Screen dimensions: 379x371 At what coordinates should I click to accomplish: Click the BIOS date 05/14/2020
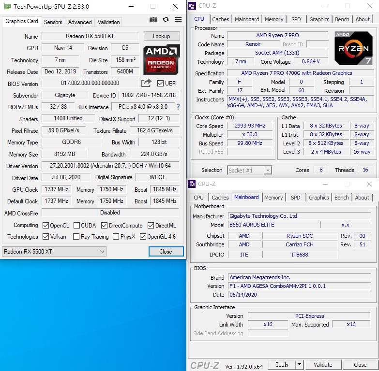click(x=299, y=295)
